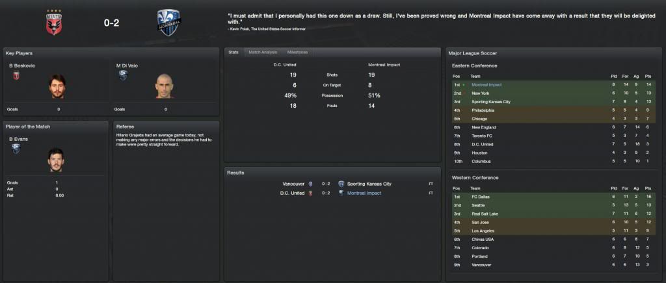Click the Montreal Impact badge in Results
The image size is (666, 283).
(x=341, y=193)
